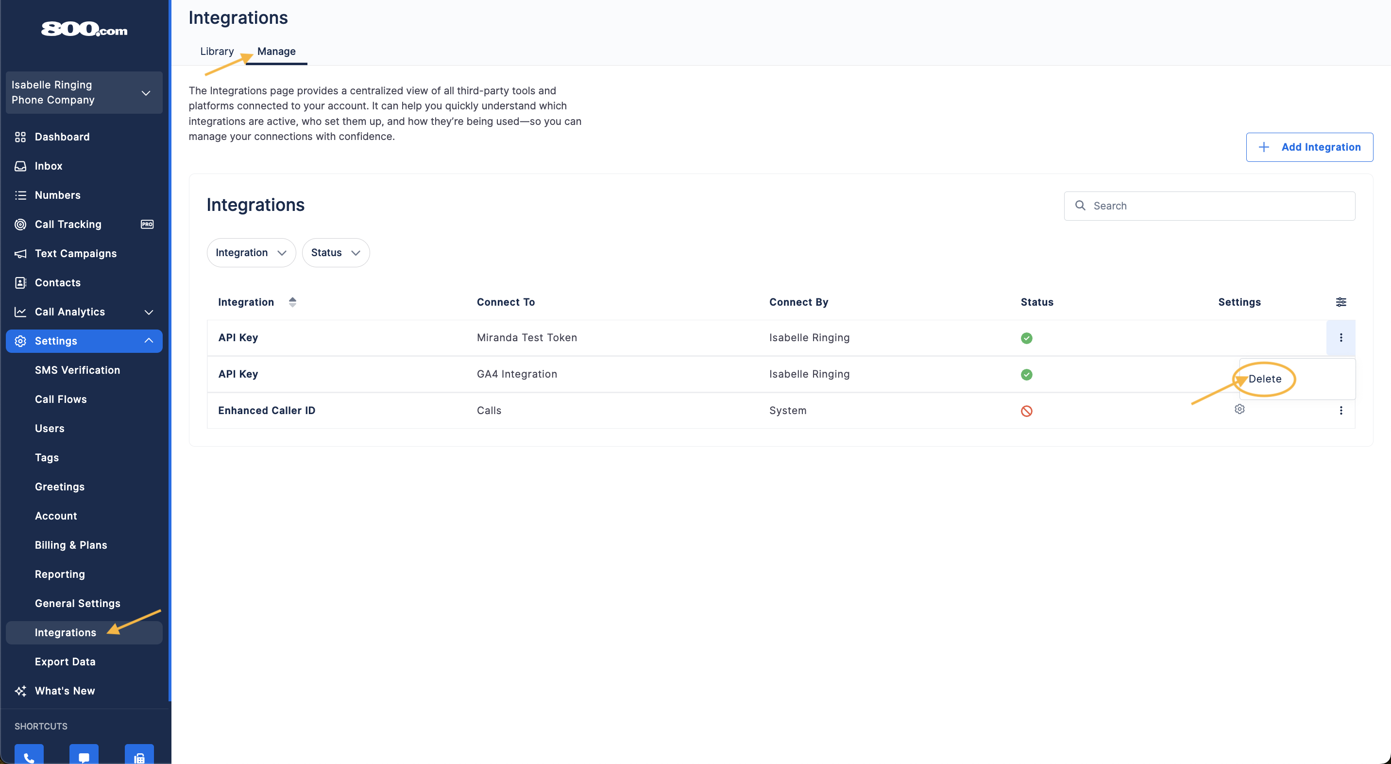Open General Settings
Viewport: 1391px width, 764px height.
pyautogui.click(x=77, y=604)
